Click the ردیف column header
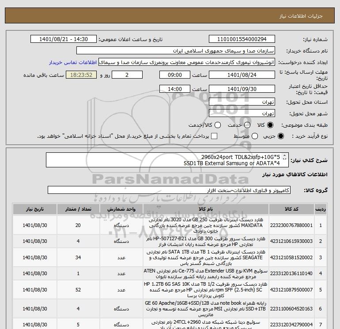Image resolution: width=340 pixels, height=329 pixels. click(x=321, y=209)
